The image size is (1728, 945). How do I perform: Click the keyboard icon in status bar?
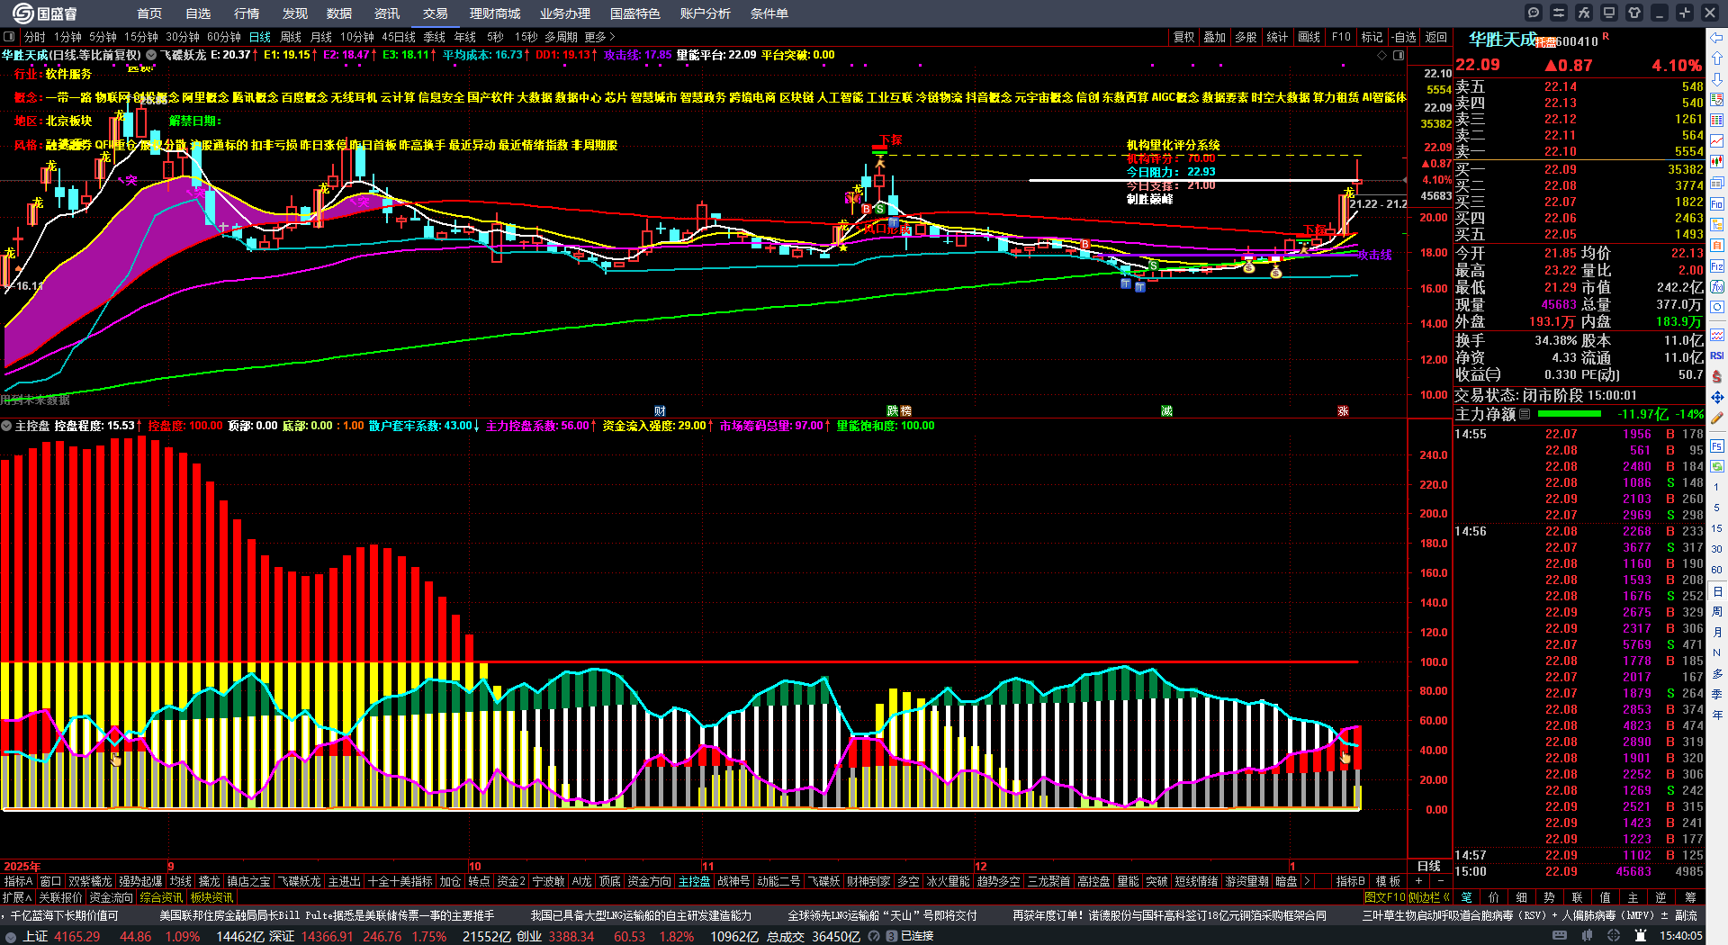pyautogui.click(x=1560, y=936)
